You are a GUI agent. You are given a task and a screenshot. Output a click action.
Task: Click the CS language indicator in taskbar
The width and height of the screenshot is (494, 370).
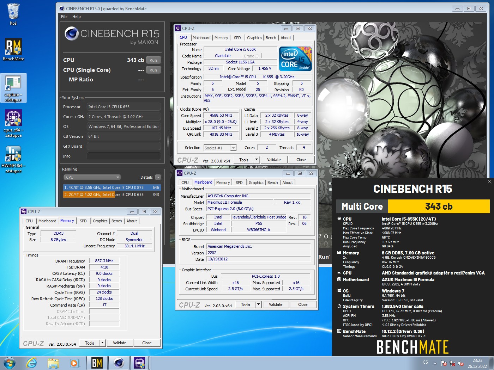tap(425, 362)
